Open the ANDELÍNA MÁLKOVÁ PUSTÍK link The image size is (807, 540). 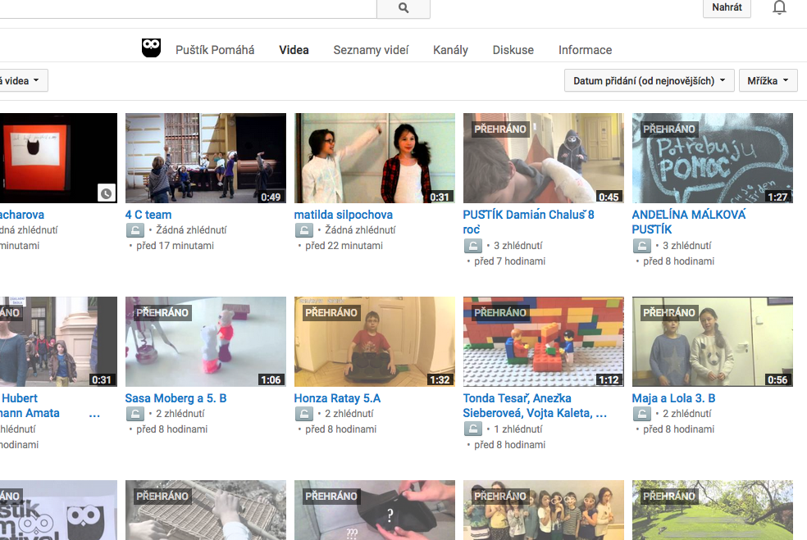(x=689, y=222)
